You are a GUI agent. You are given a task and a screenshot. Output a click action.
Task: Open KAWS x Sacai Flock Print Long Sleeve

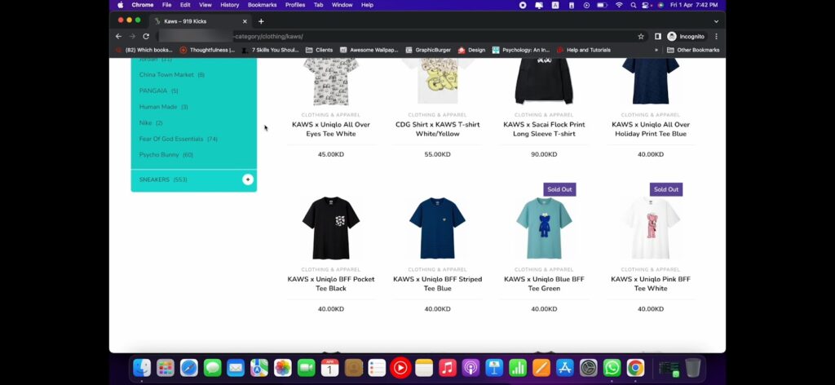pos(544,129)
